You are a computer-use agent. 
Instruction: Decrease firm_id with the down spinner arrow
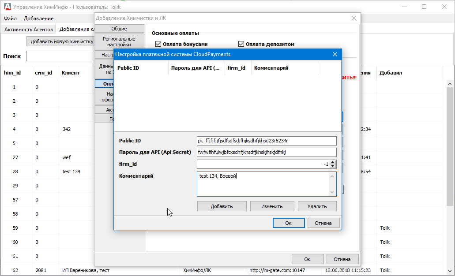tap(333, 166)
